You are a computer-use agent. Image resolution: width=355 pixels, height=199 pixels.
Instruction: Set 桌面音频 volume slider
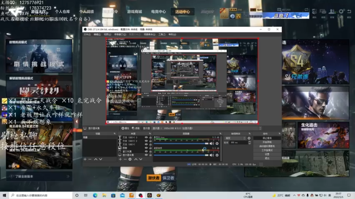[181, 155]
